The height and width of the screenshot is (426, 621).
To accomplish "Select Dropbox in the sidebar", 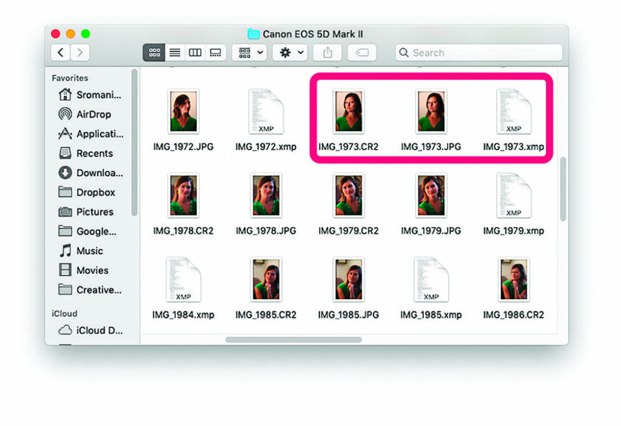I will [95, 192].
